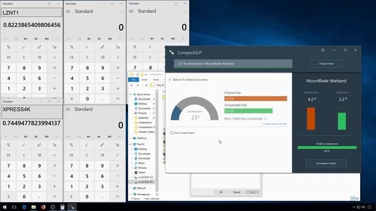Collapse the Quick access tree node
The width and height of the screenshot is (376, 211).
(x=130, y=94)
